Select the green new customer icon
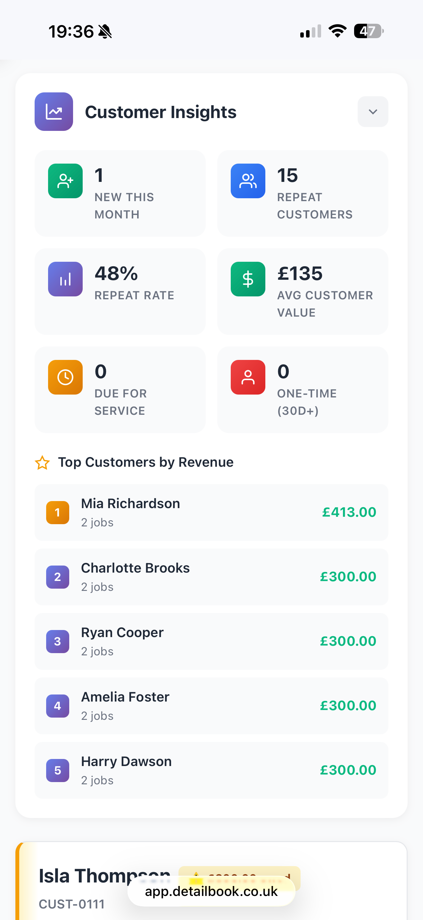423x920 pixels. [65, 181]
